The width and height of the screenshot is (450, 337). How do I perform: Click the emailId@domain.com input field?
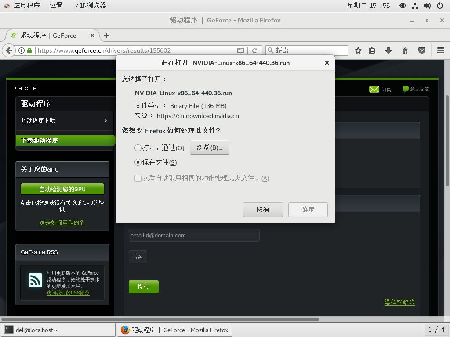(194, 235)
